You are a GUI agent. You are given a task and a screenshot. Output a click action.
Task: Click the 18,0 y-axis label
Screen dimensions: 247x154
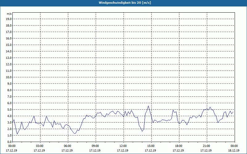pyautogui.click(x=9, y=26)
